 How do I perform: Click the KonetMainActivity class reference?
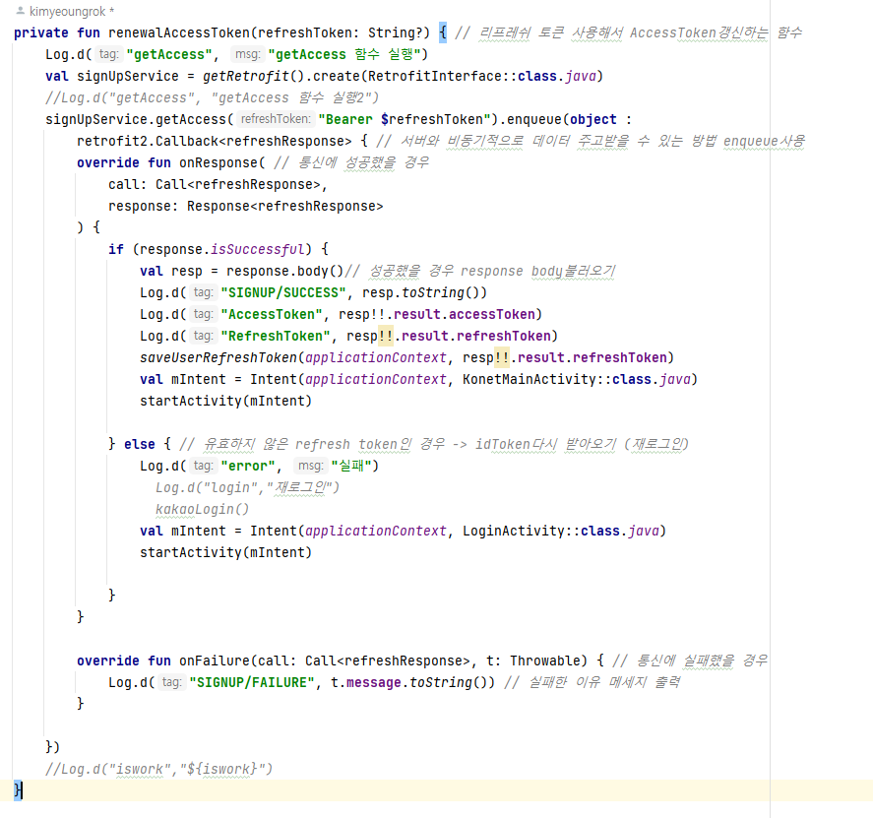tap(529, 380)
